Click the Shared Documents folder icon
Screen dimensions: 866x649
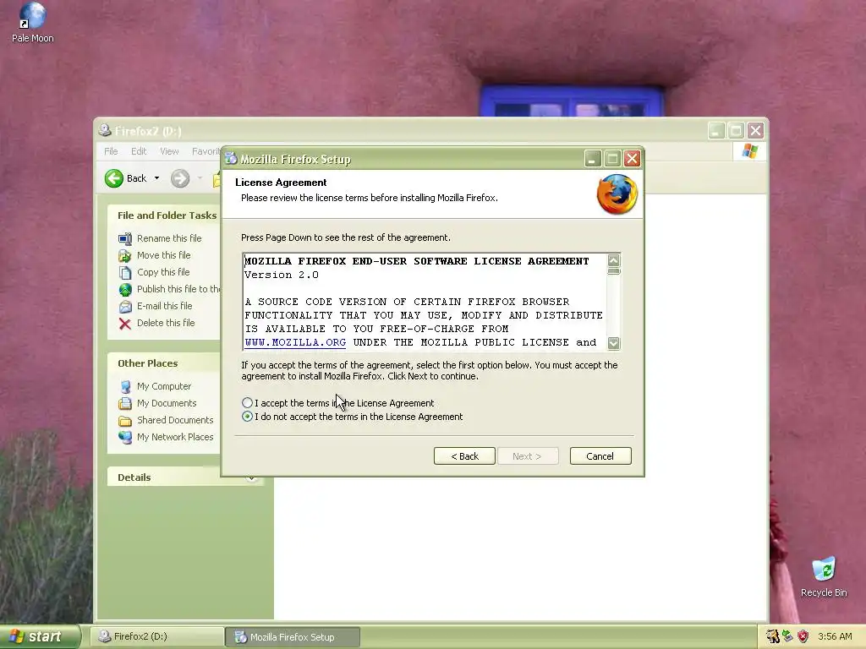click(x=125, y=421)
